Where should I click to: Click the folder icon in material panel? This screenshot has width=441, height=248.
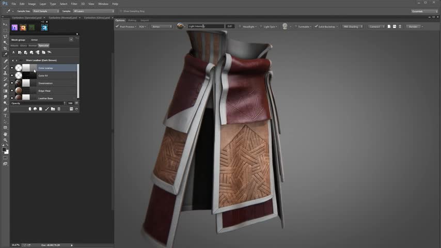coord(53,109)
